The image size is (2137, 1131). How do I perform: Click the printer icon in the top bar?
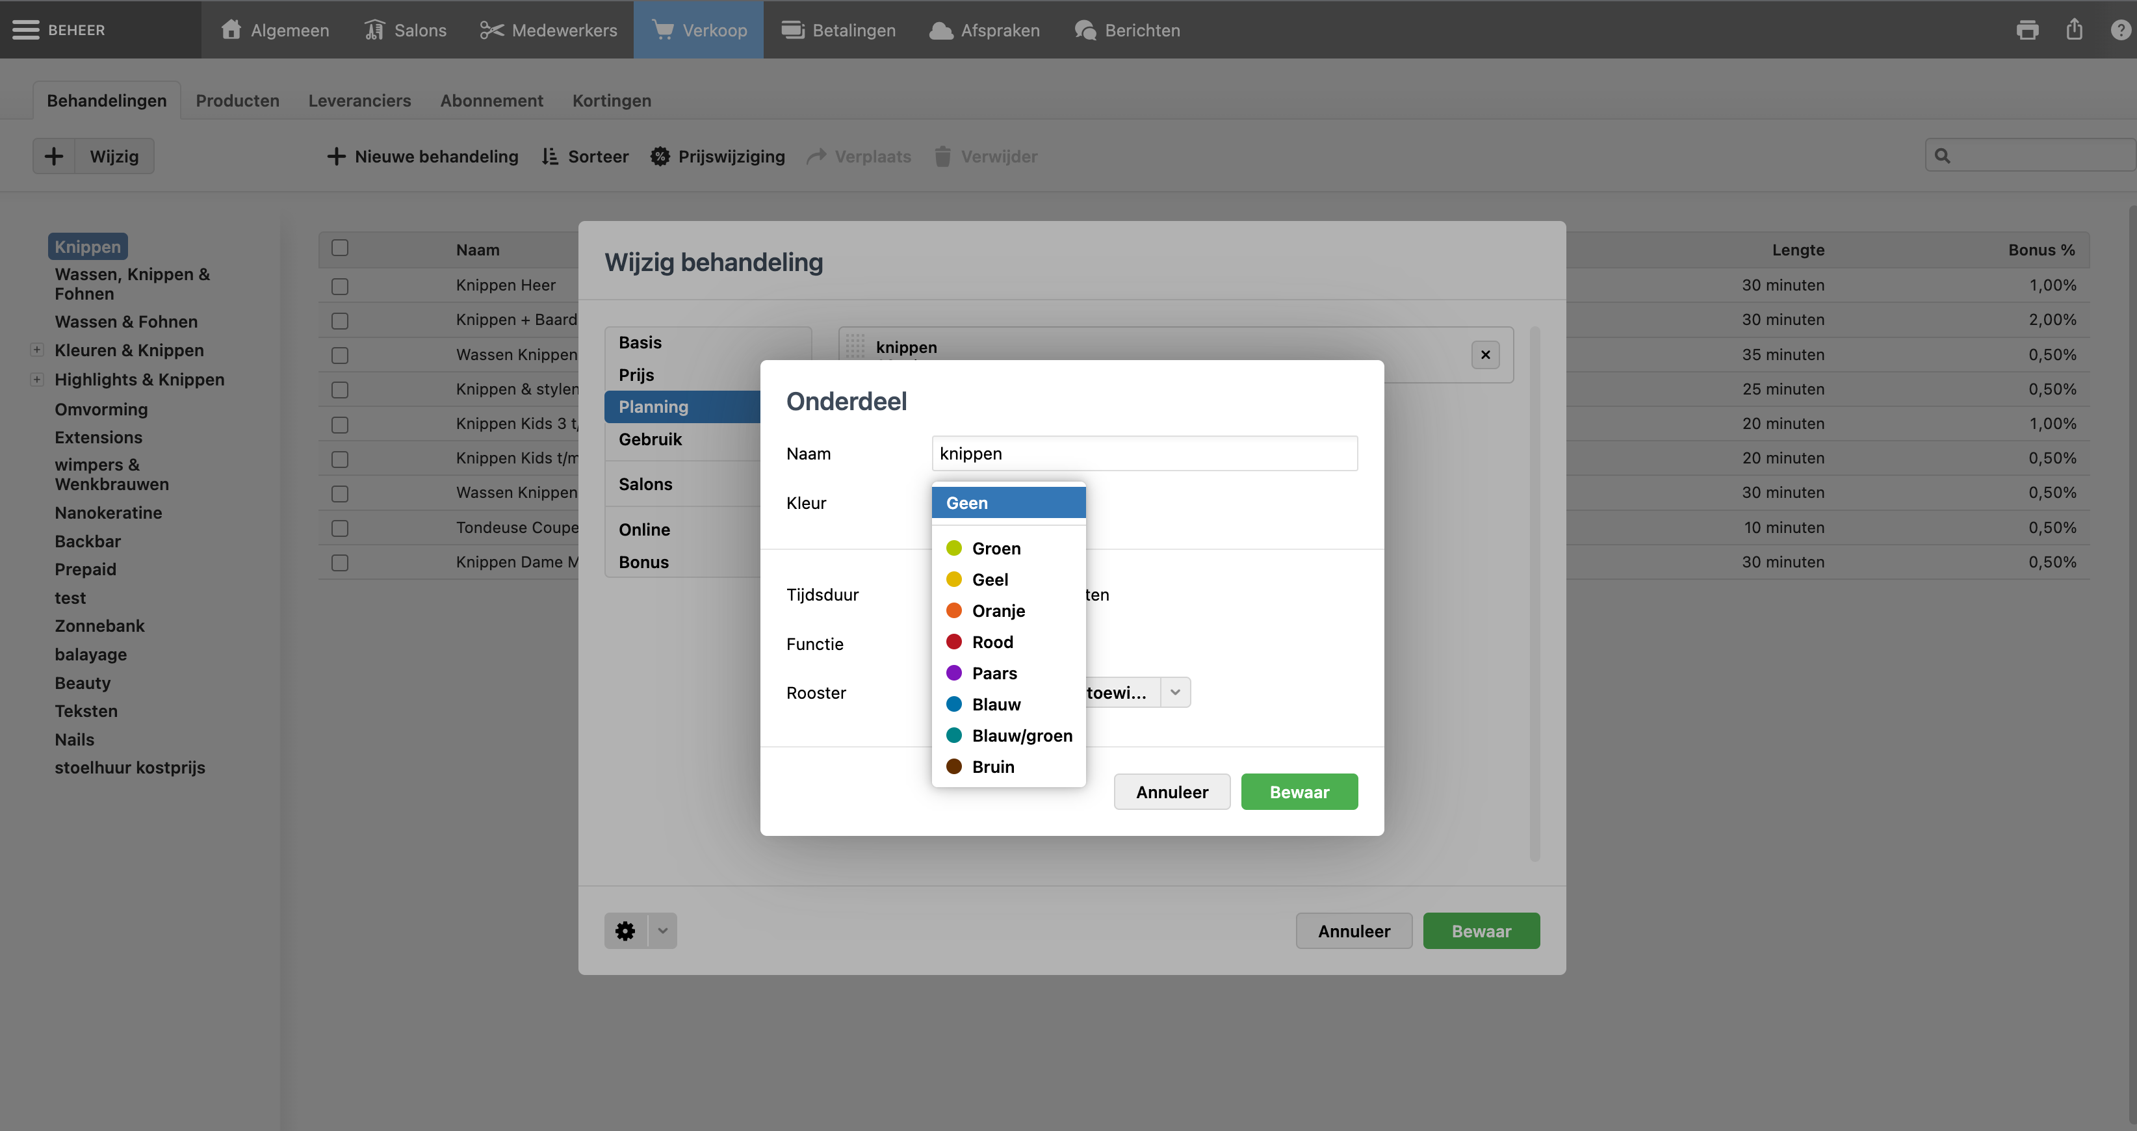(x=2027, y=30)
